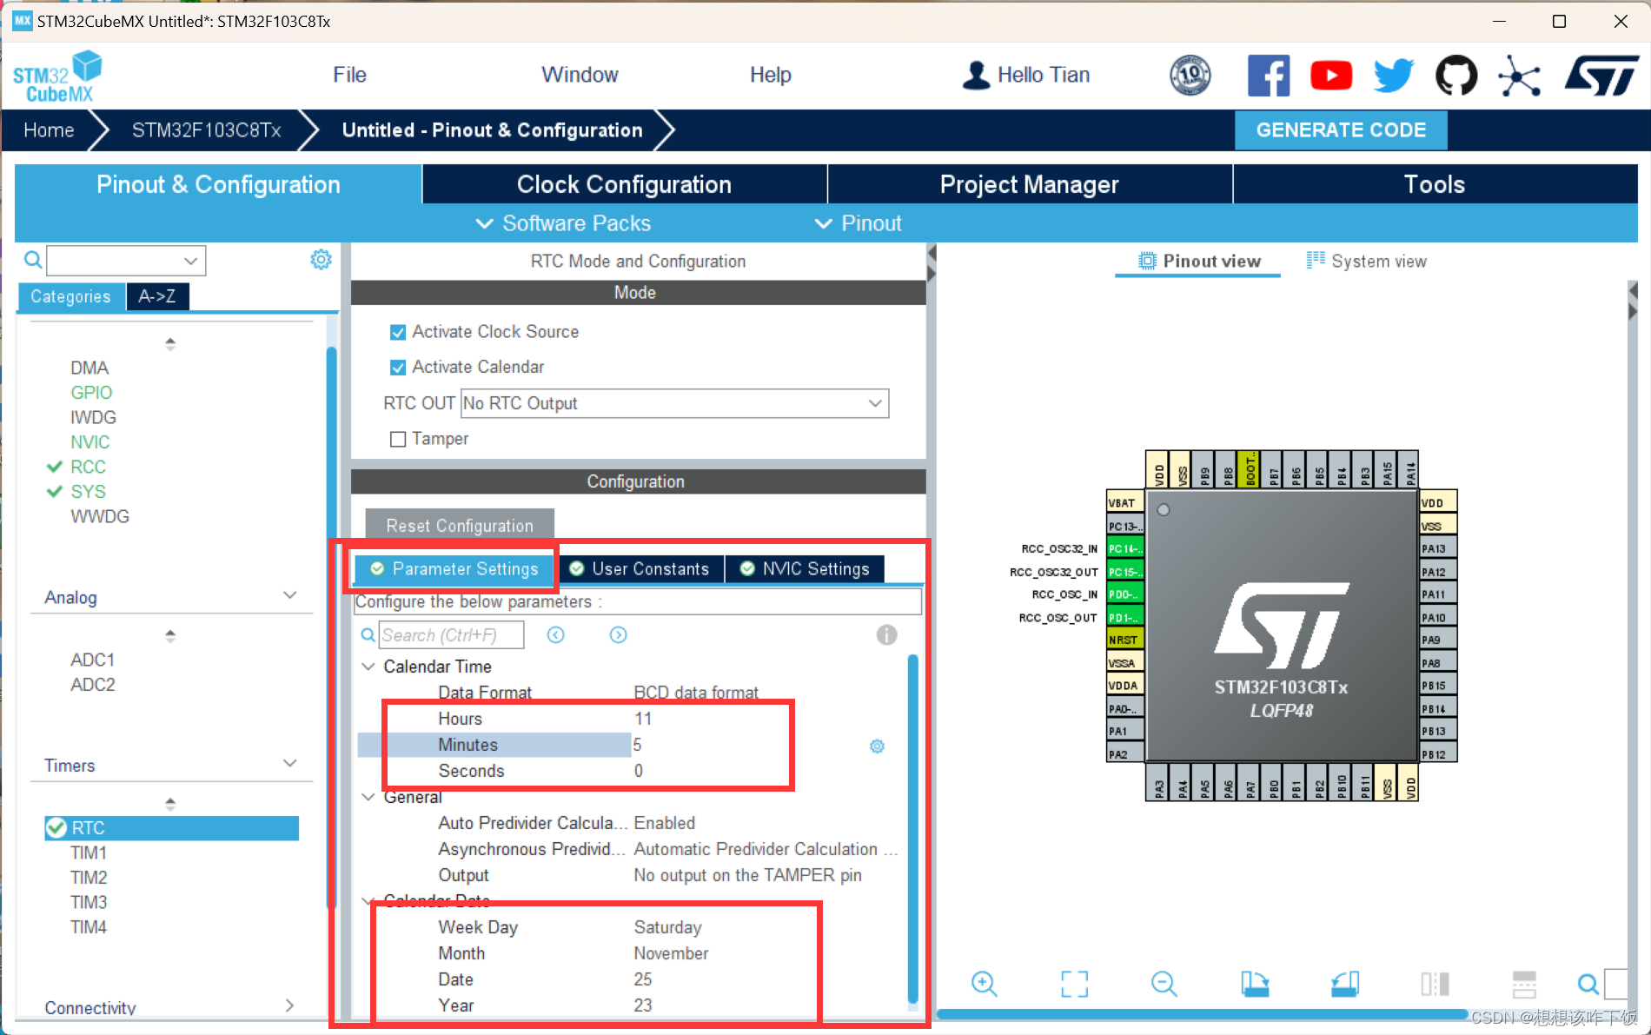Fit the chip view to screen
Image resolution: width=1651 pixels, height=1035 pixels.
pos(1075,984)
